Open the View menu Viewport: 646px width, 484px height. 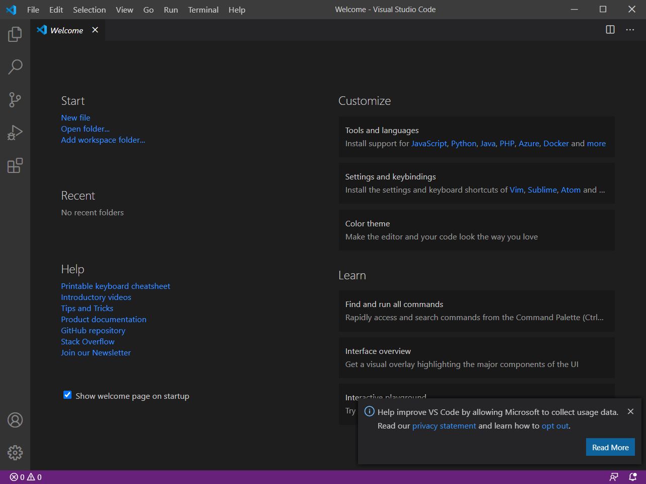pos(125,10)
